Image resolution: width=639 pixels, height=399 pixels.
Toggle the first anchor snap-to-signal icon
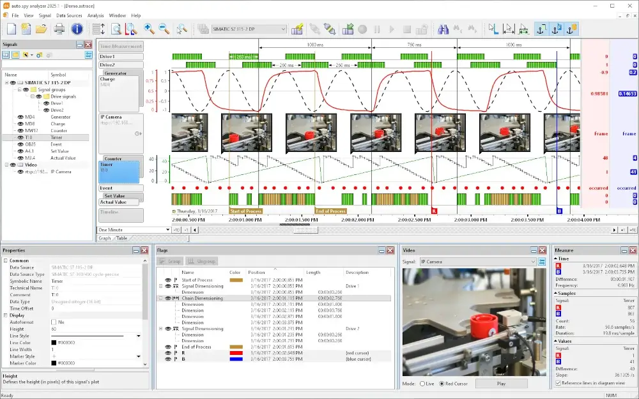tap(542, 29)
